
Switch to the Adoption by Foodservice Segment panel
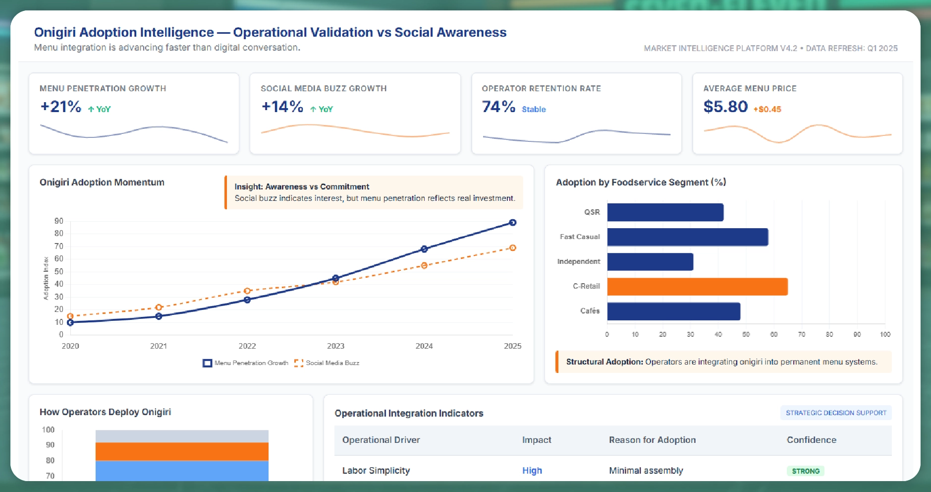[x=640, y=182]
